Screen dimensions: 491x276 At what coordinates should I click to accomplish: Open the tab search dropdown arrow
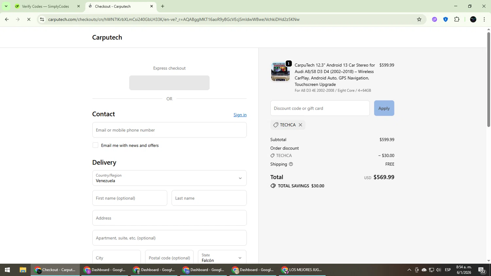click(6, 6)
